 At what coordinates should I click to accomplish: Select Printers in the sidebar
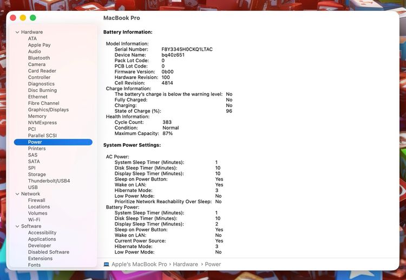tap(37, 149)
